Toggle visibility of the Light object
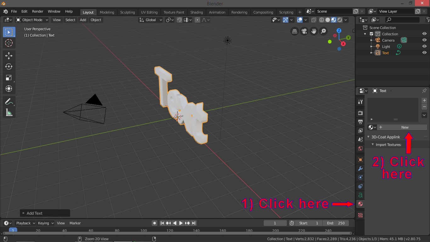Image resolution: width=430 pixels, height=242 pixels. [x=424, y=46]
